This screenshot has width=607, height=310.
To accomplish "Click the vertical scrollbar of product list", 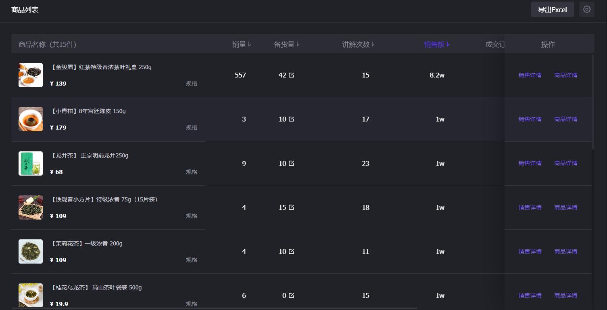I will (593, 102).
